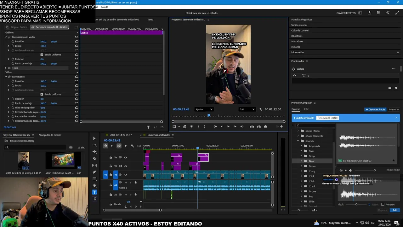Tick the Reverse checkbox in Premiere Composer
The width and height of the screenshot is (403, 227).
383,204
